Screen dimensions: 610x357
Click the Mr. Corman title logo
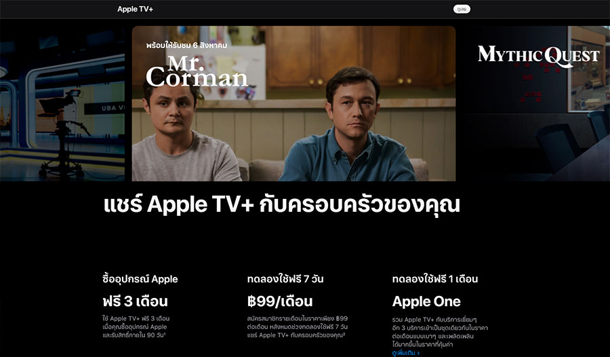coord(197,72)
